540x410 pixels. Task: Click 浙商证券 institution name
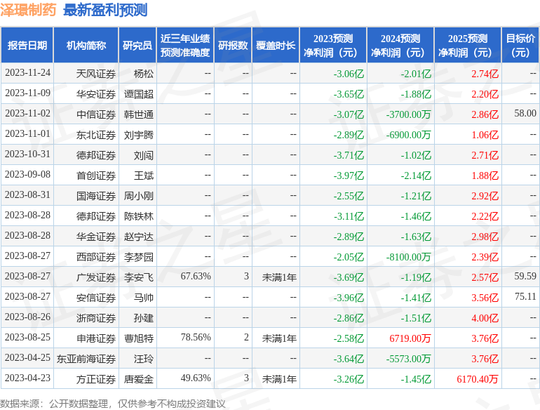point(96,318)
